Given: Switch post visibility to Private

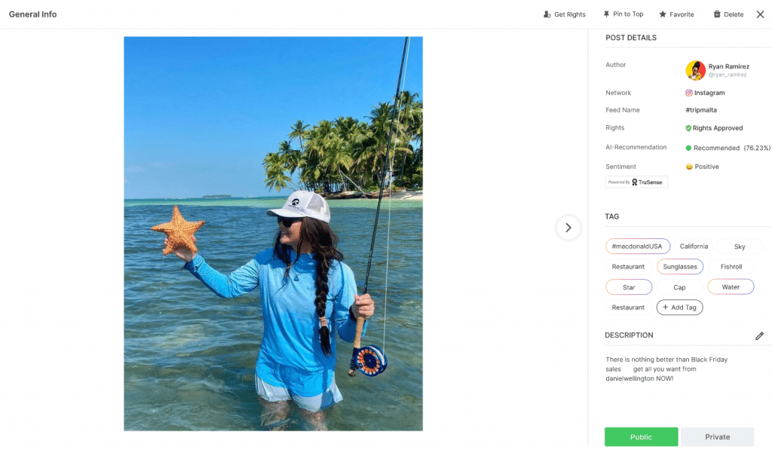Looking at the screenshot, I should (x=717, y=436).
